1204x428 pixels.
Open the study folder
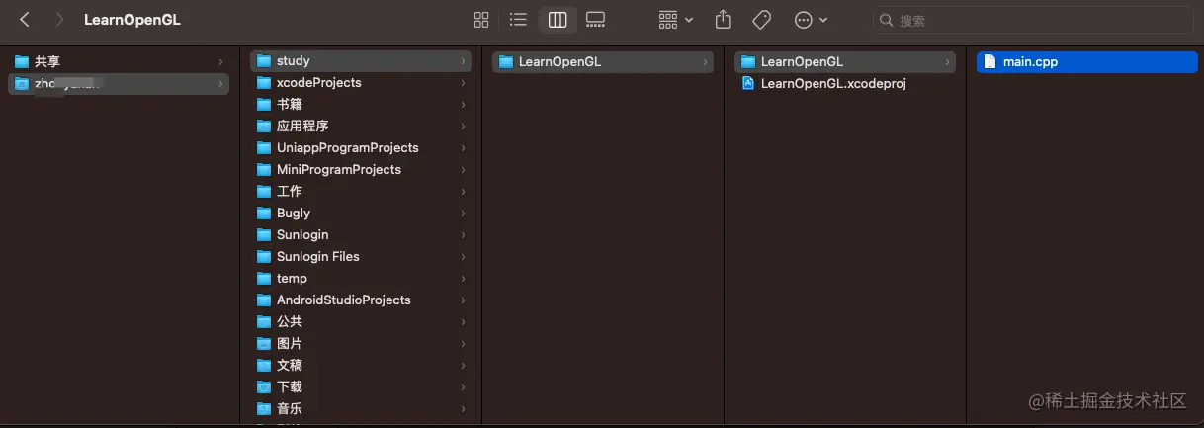point(360,61)
